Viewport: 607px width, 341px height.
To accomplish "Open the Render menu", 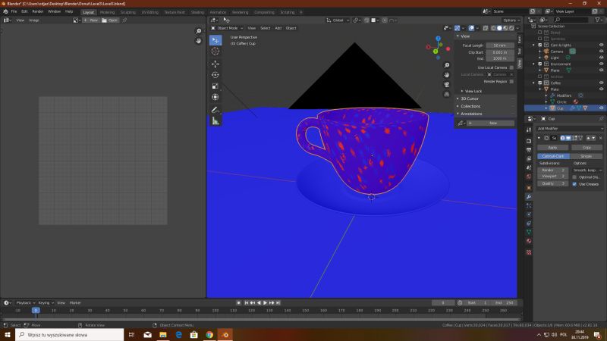I will (x=37, y=11).
